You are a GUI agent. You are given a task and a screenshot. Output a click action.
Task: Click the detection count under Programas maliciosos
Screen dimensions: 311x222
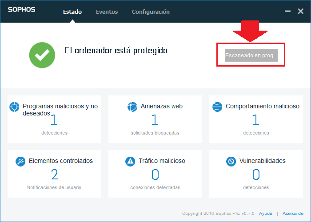tap(54, 120)
